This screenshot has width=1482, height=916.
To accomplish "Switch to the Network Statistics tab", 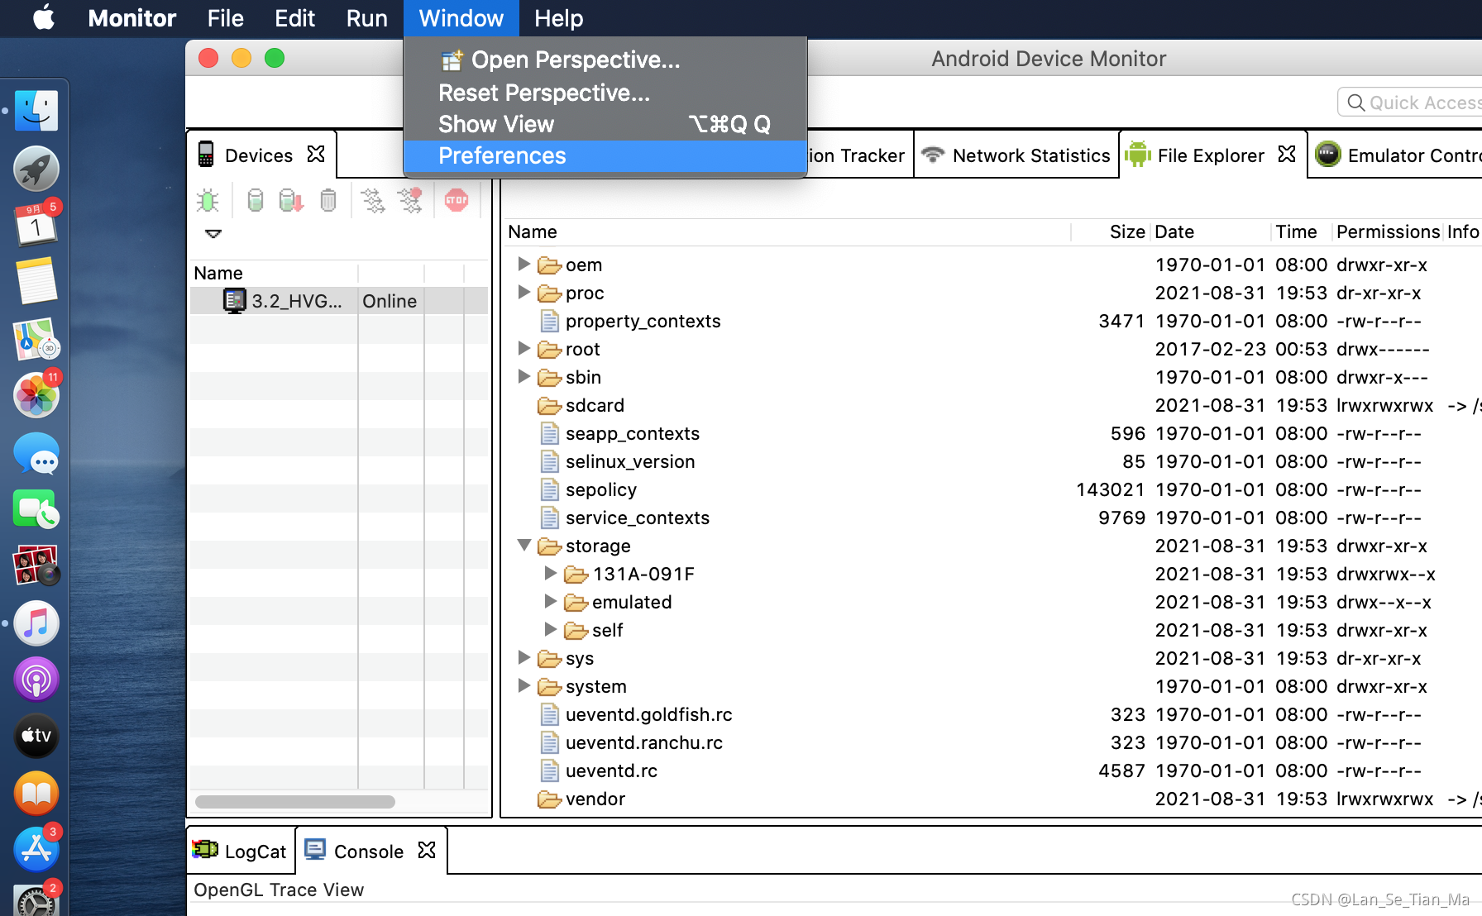I will tap(1016, 155).
